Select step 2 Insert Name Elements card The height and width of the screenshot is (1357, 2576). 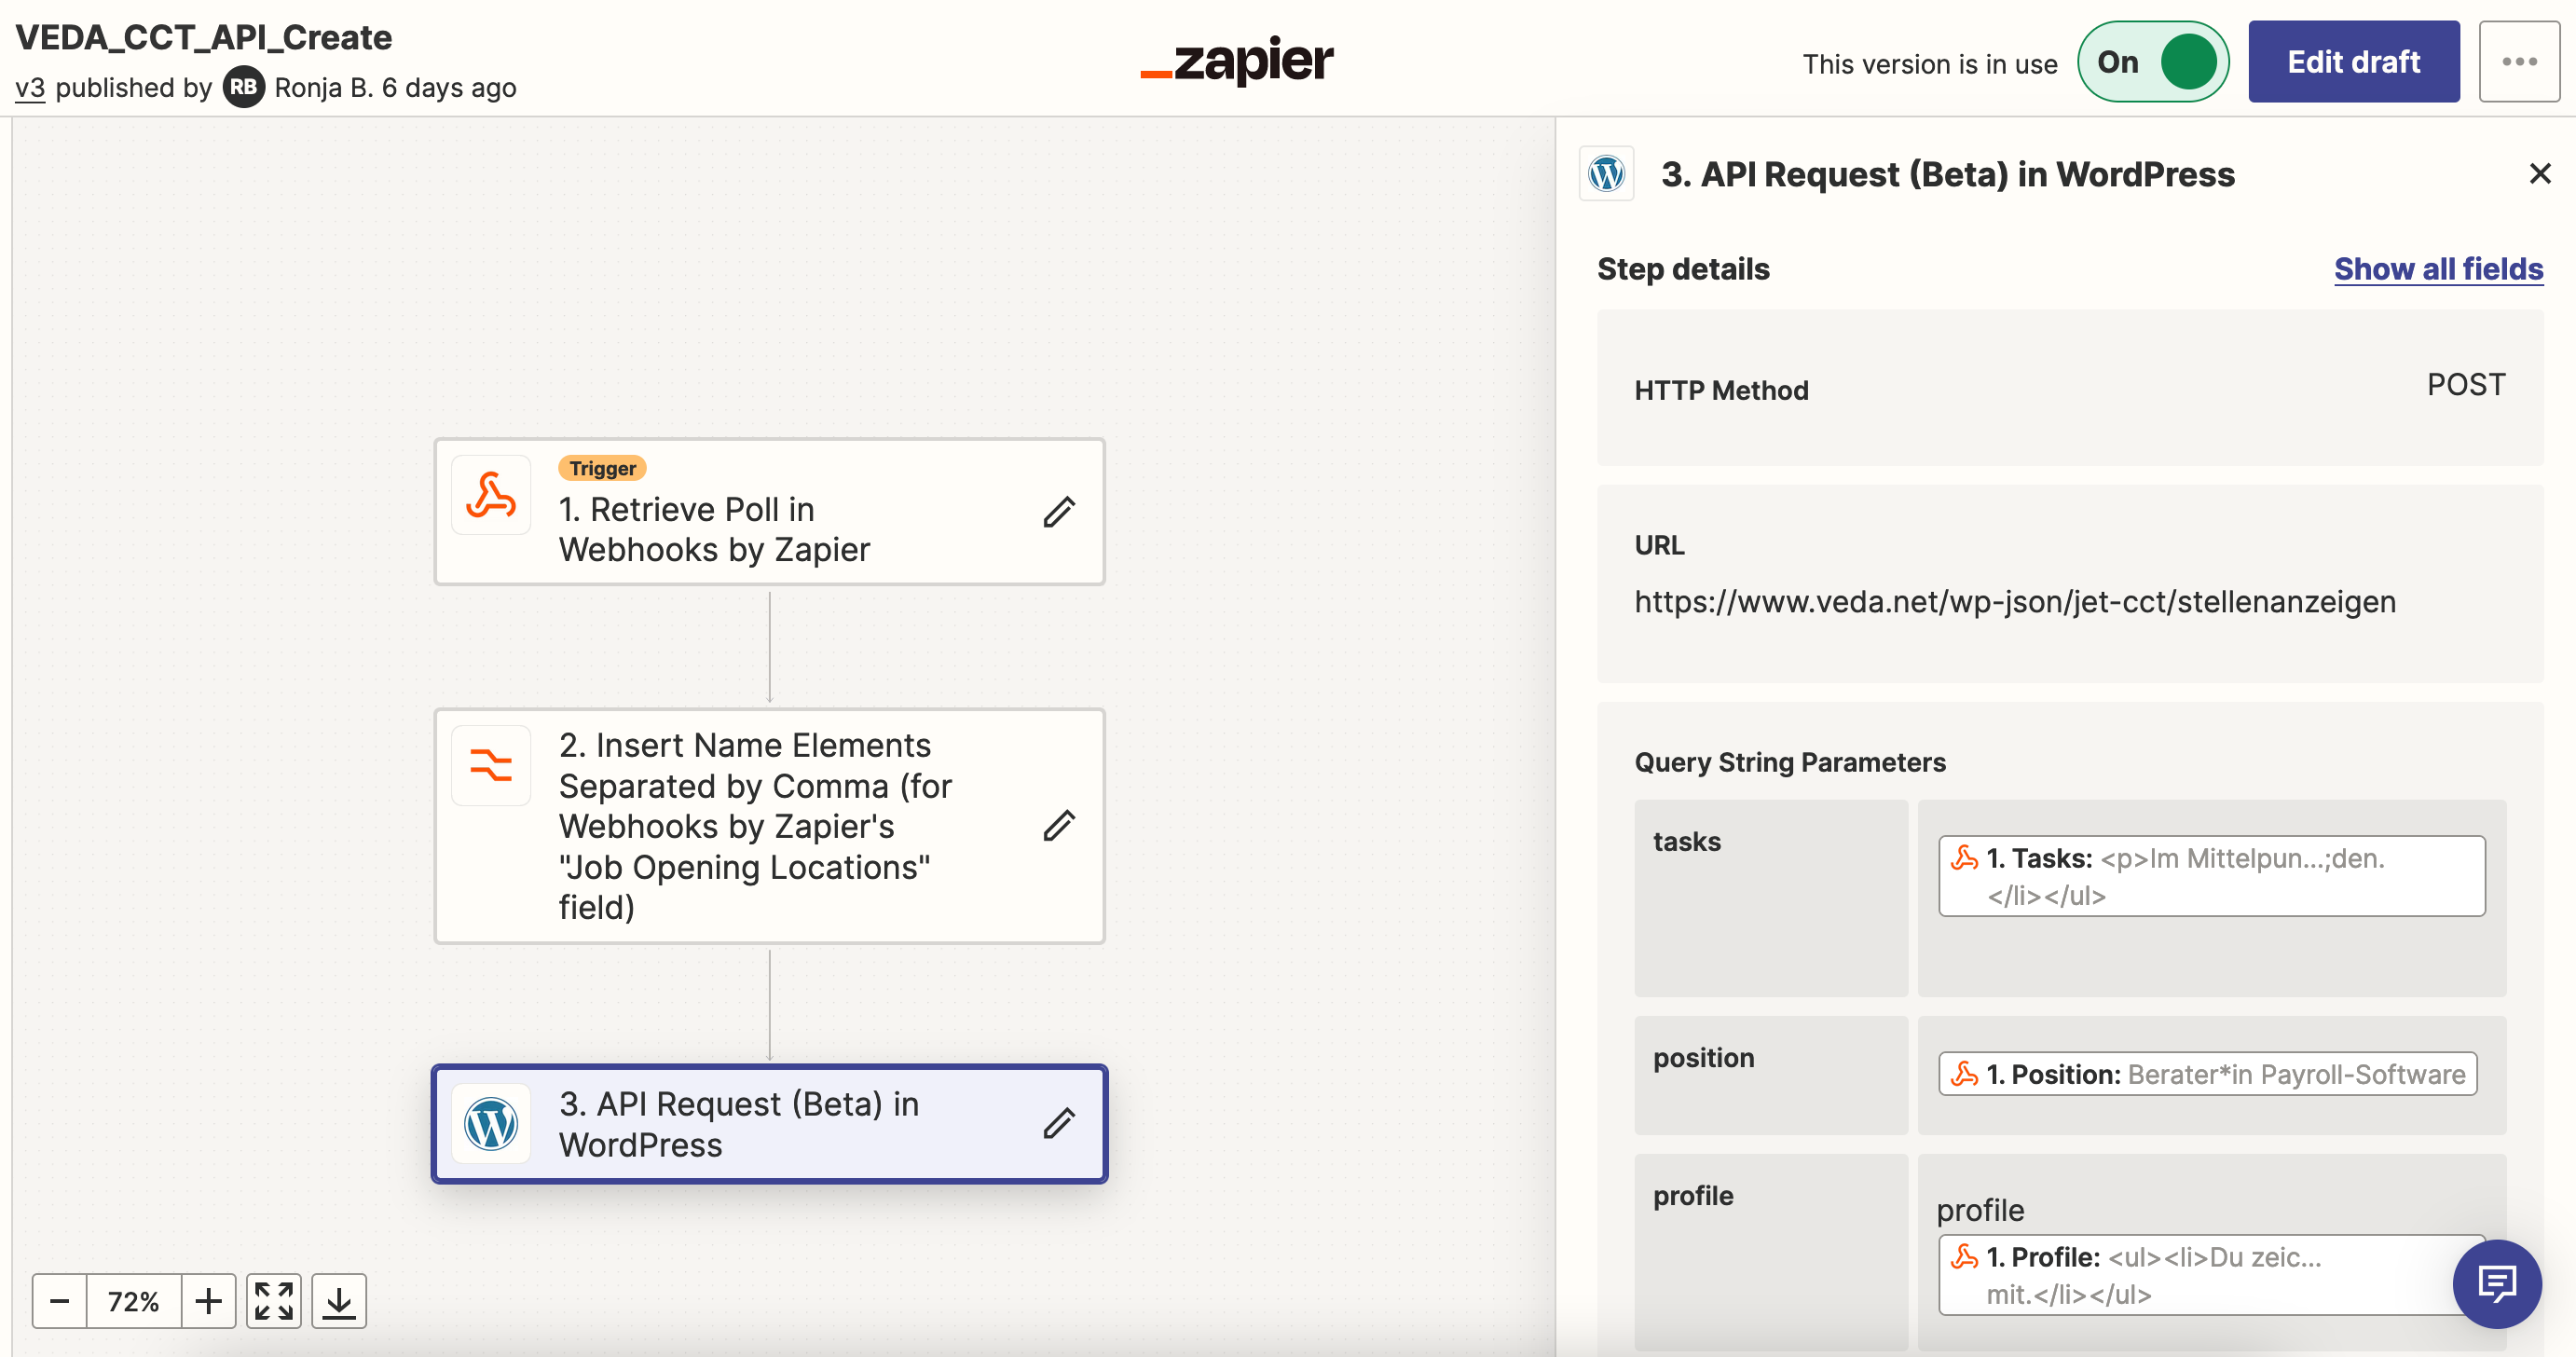(x=769, y=826)
